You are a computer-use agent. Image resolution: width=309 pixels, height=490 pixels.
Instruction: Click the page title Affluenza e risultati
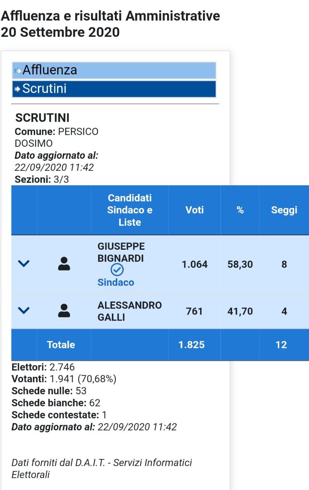point(110,24)
